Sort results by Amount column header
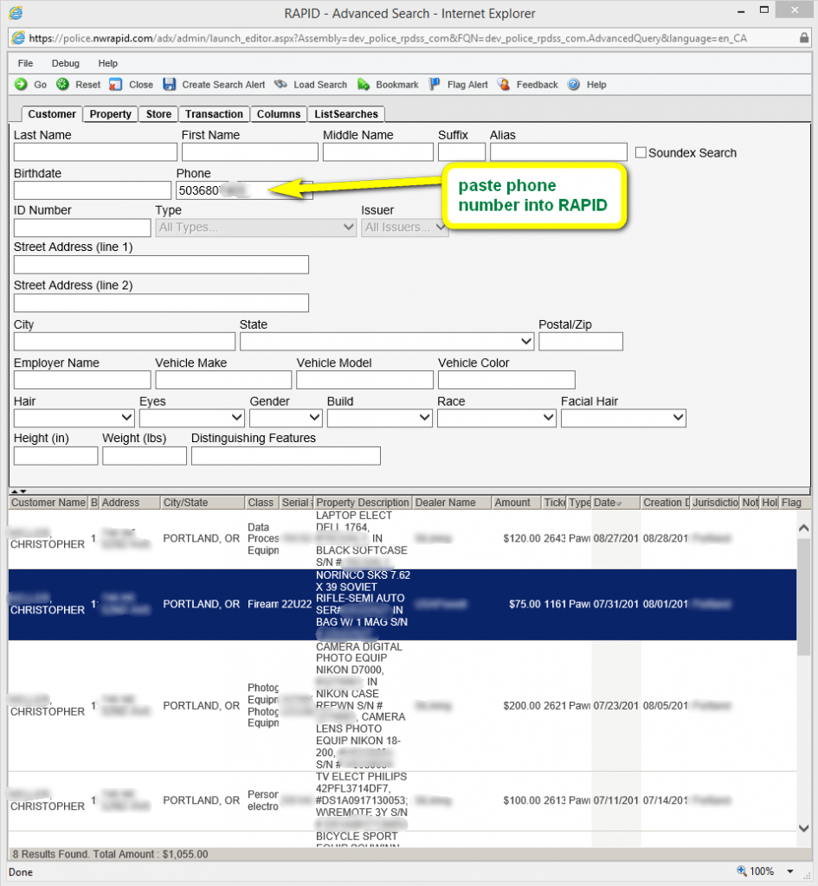818x886 pixels. (x=516, y=503)
